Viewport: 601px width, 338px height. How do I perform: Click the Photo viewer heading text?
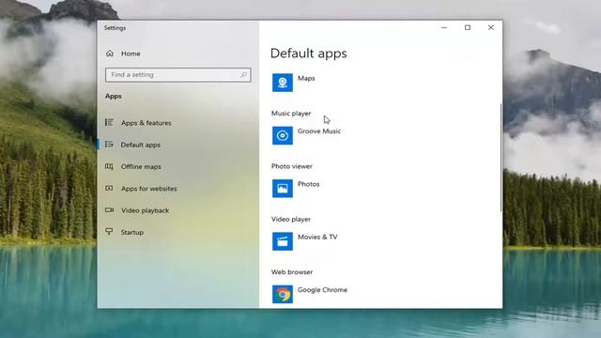(x=292, y=166)
